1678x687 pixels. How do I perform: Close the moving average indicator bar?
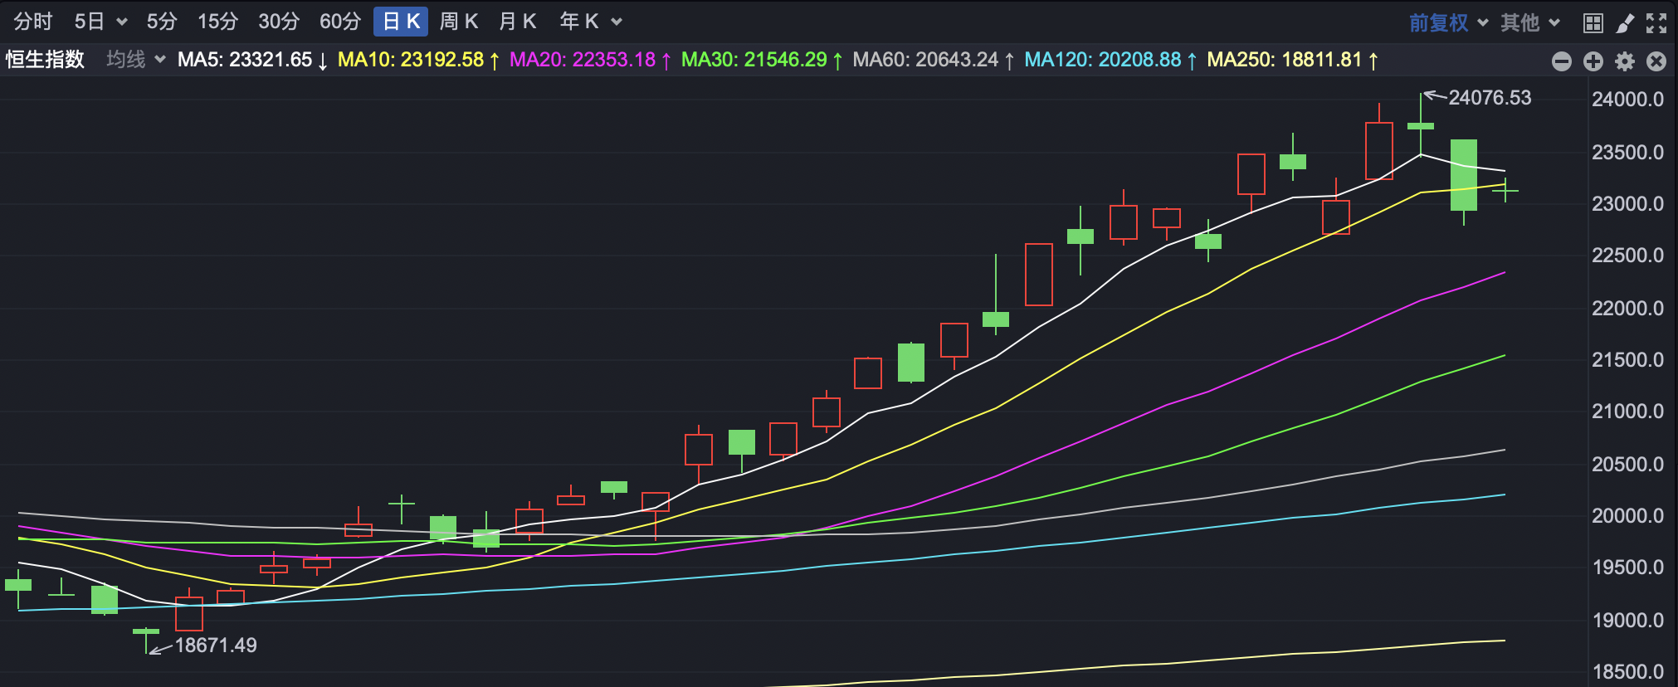click(1656, 61)
